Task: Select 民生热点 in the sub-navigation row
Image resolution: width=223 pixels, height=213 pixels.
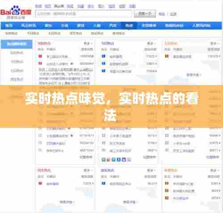Action: tap(76, 33)
